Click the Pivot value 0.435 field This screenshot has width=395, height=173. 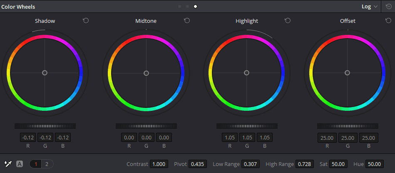[198, 164]
